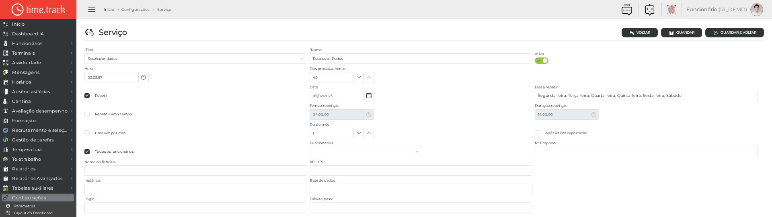Open the chat icon in header
The width and height of the screenshot is (772, 217).
pyautogui.click(x=627, y=10)
